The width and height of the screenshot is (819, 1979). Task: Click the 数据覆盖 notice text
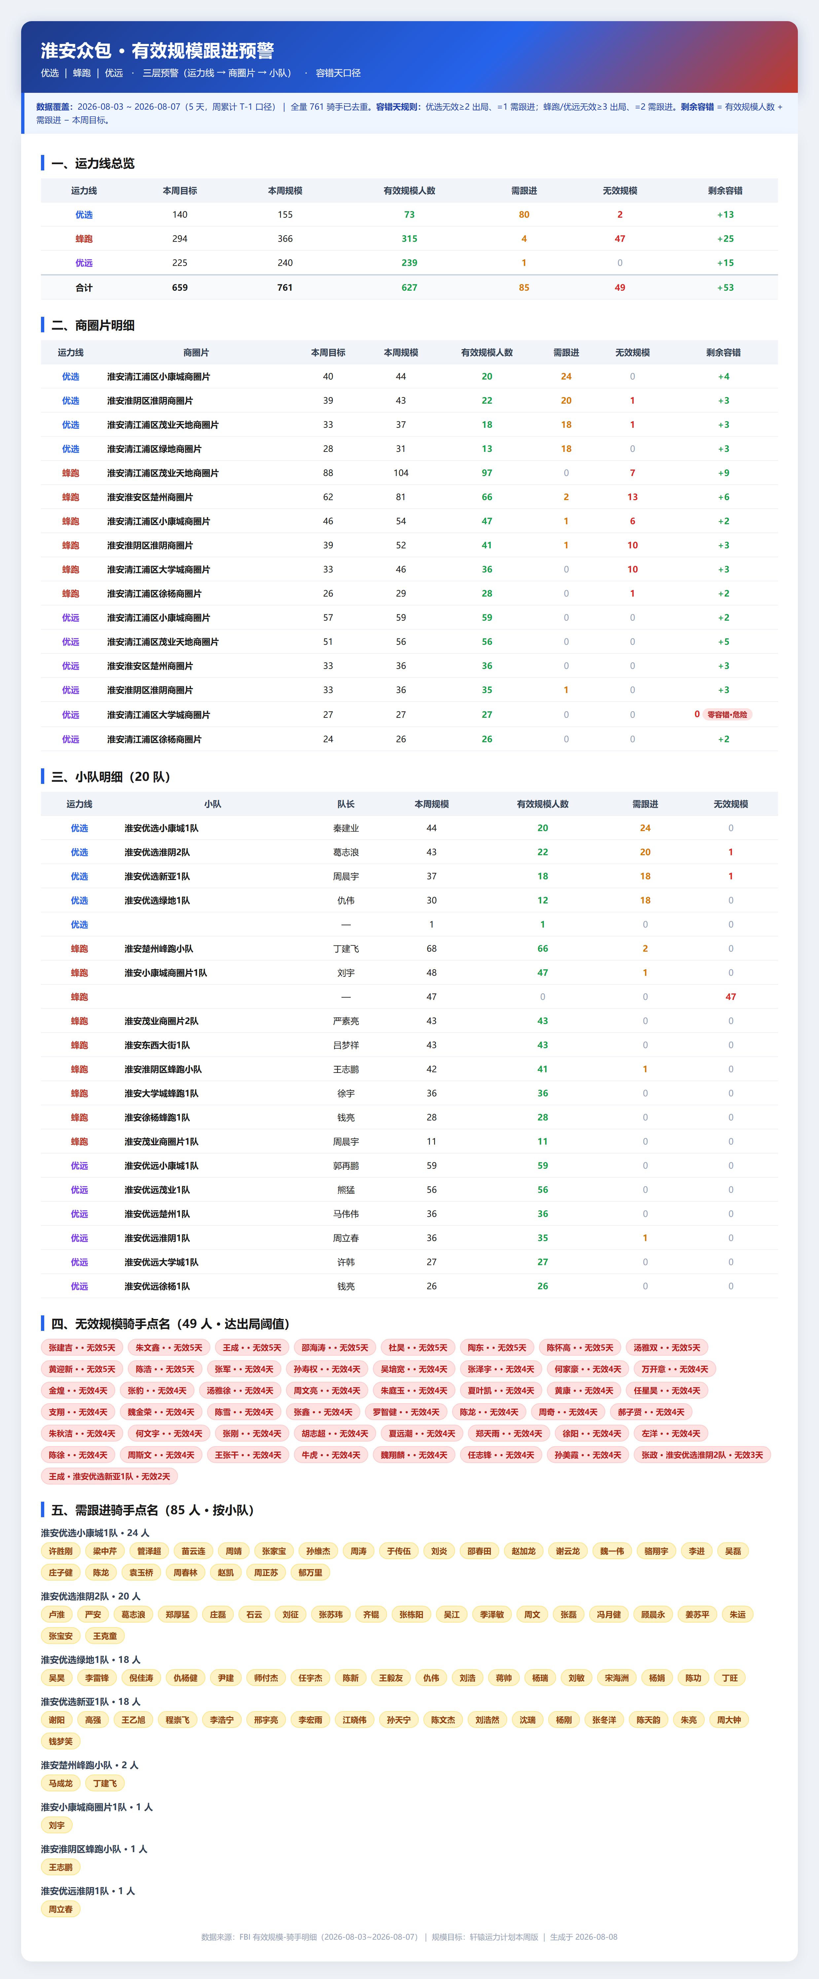coord(409,113)
